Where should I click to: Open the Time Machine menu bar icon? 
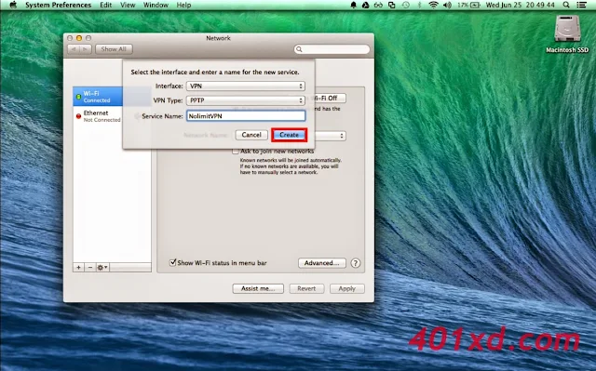pos(406,5)
